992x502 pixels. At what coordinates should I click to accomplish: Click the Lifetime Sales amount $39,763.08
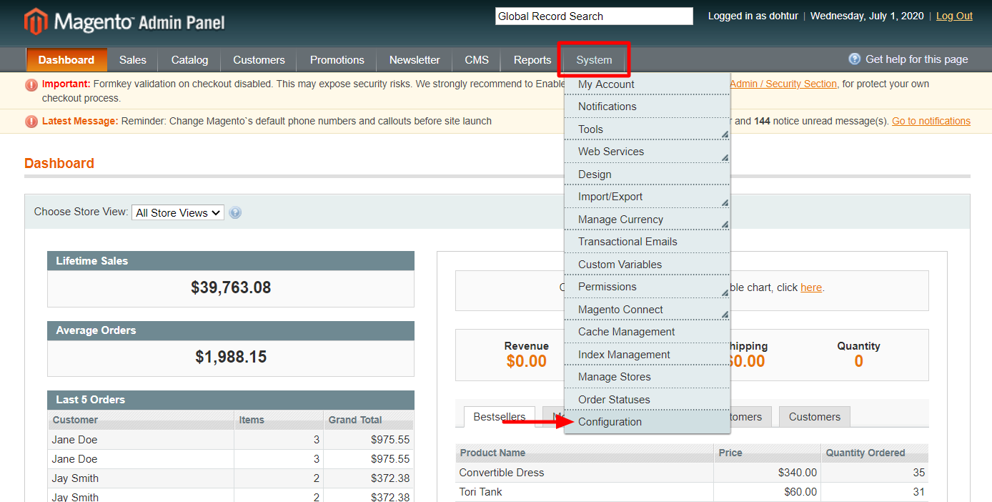point(231,287)
